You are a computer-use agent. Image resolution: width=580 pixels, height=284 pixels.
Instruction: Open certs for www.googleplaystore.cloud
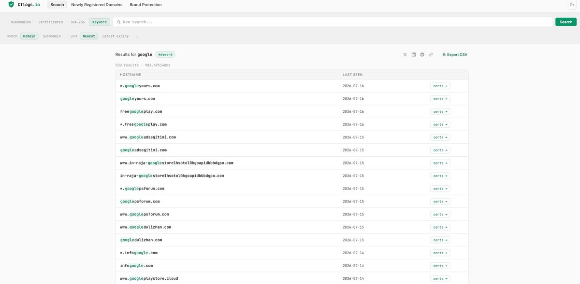tap(440, 278)
